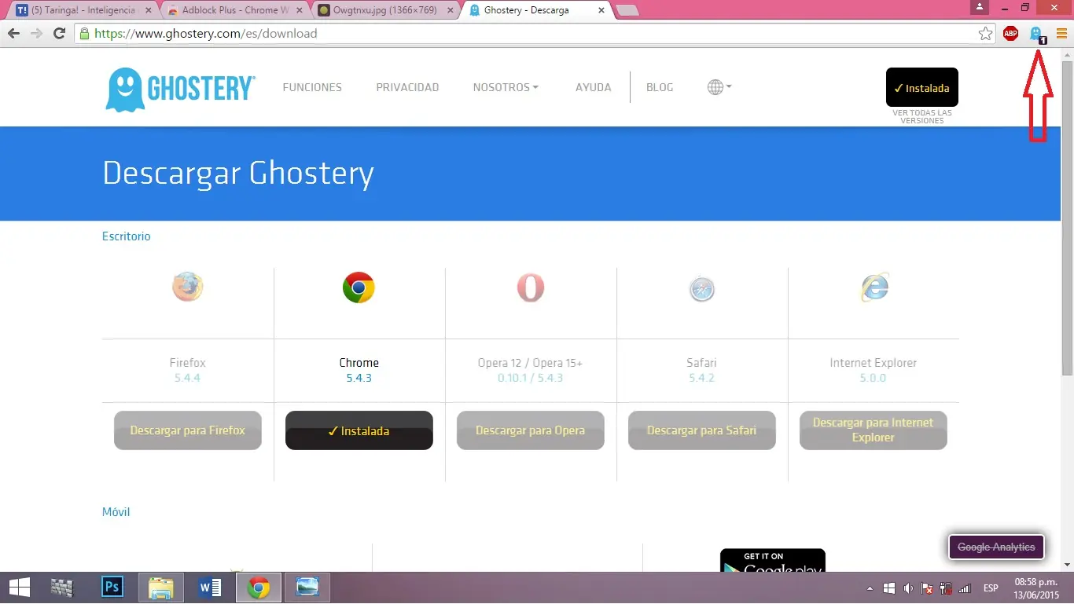Image resolution: width=1074 pixels, height=604 pixels.
Task: Click Descargar para Internet Explorer button
Action: pos(873,430)
